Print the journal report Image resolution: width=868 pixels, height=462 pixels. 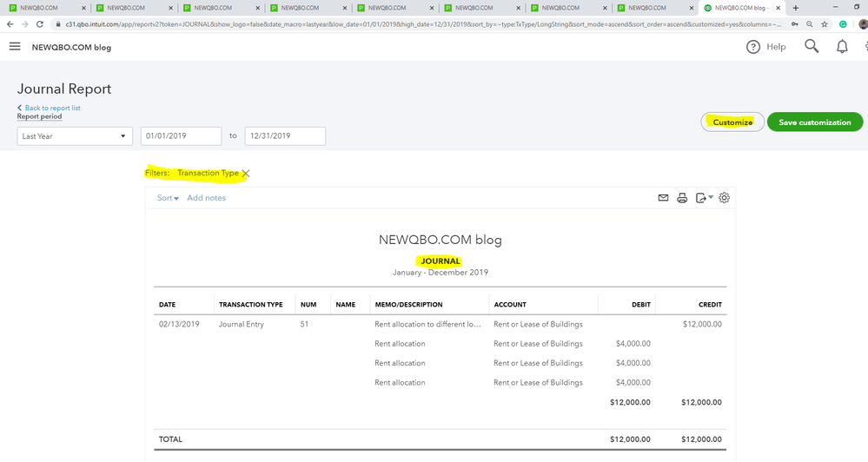(682, 197)
